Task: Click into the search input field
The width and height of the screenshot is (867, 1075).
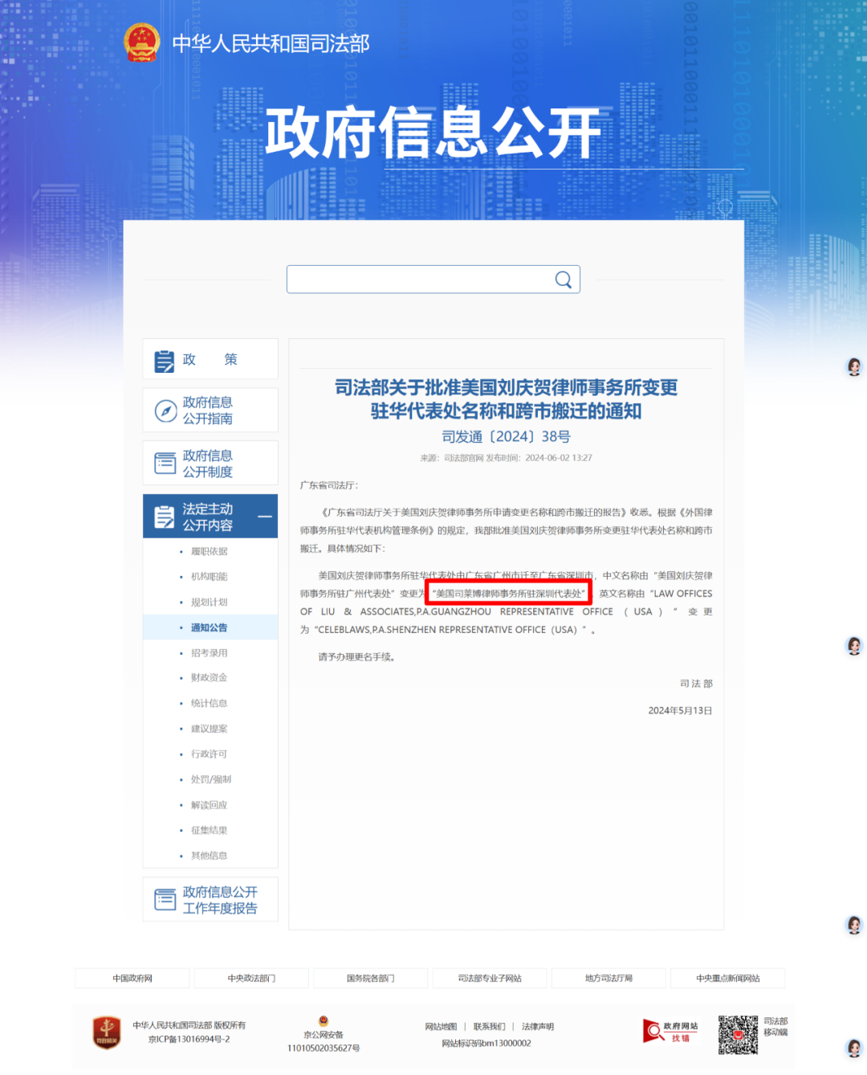Action: coord(417,280)
